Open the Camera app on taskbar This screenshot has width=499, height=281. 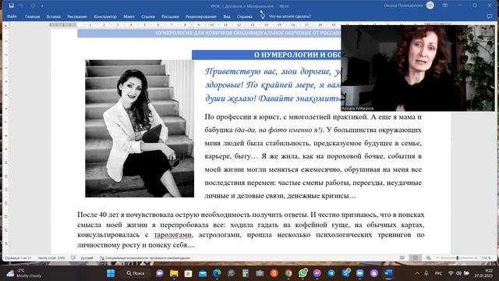(260, 273)
